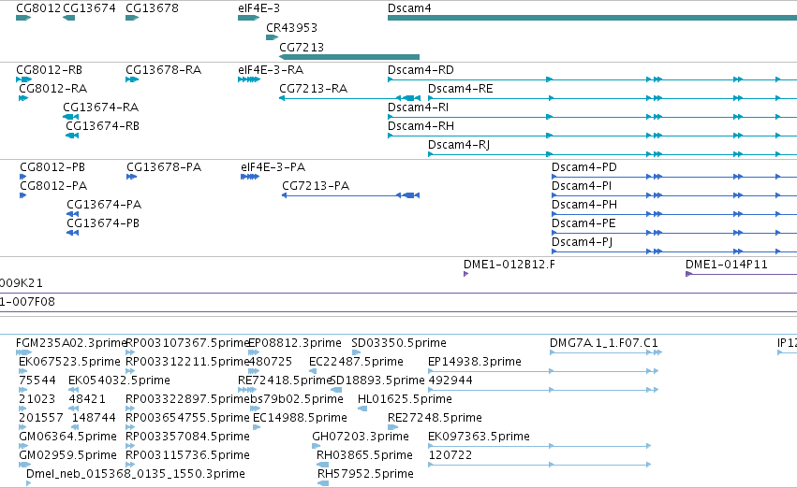Click the Dscam4-RE transcript label

coord(461,88)
